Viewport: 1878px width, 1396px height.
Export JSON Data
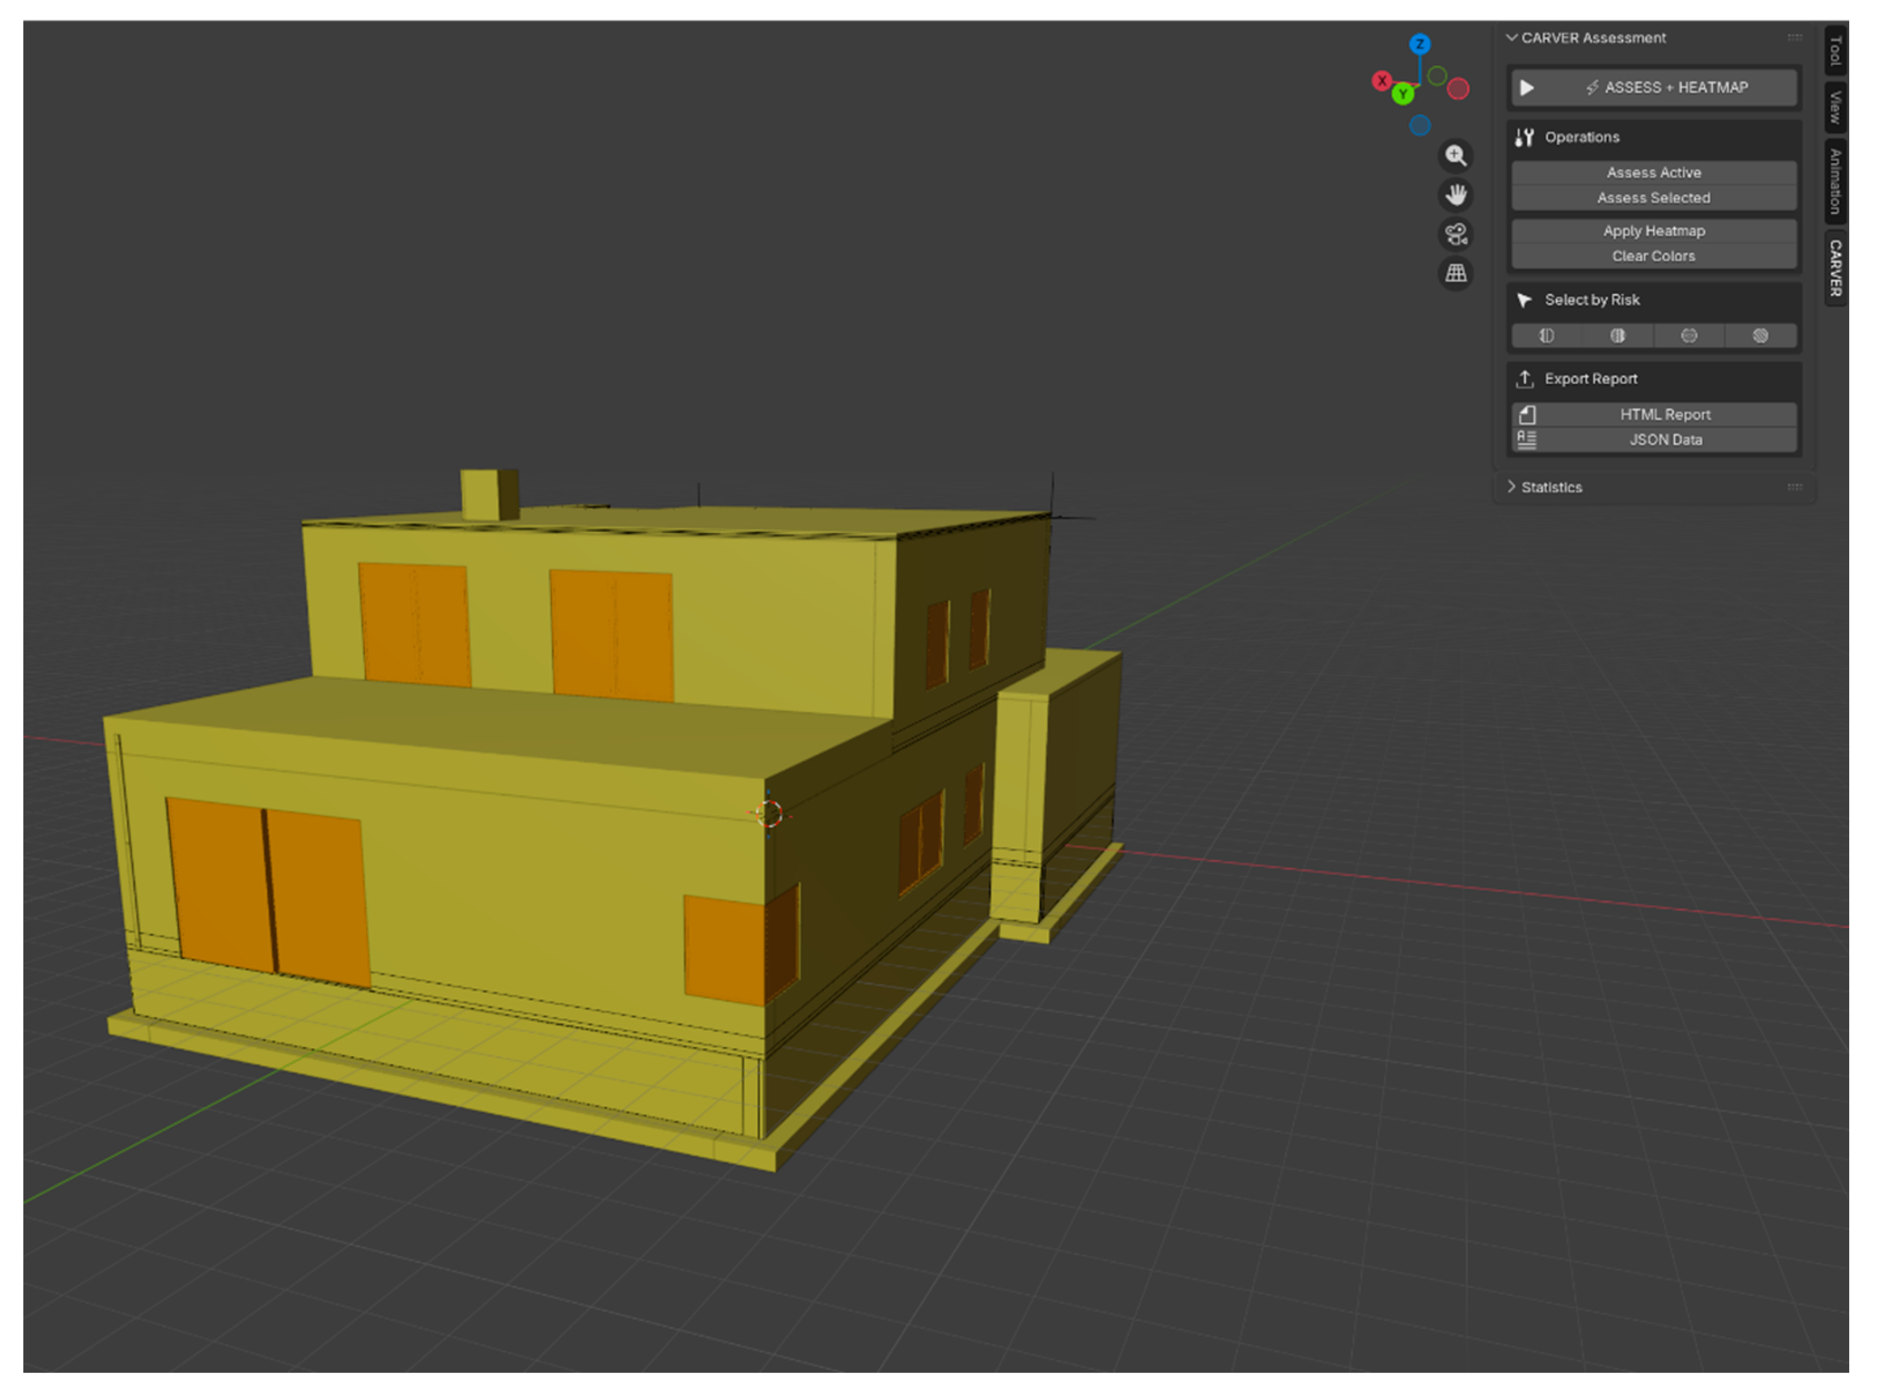1654,440
